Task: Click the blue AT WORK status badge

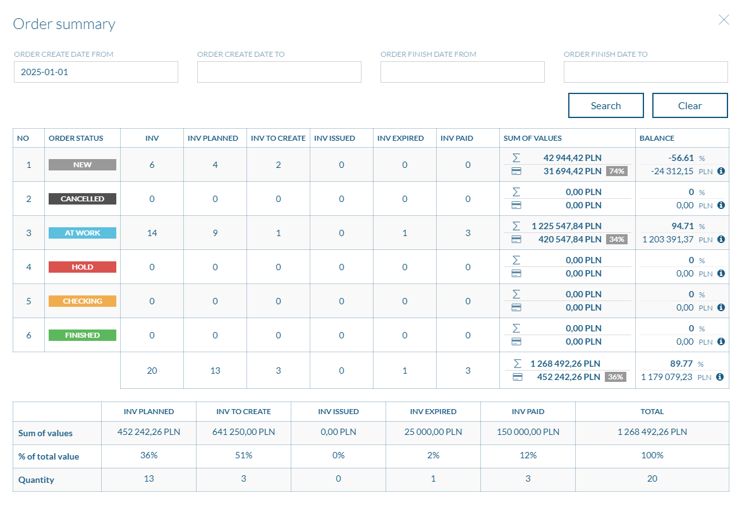Action: click(82, 233)
